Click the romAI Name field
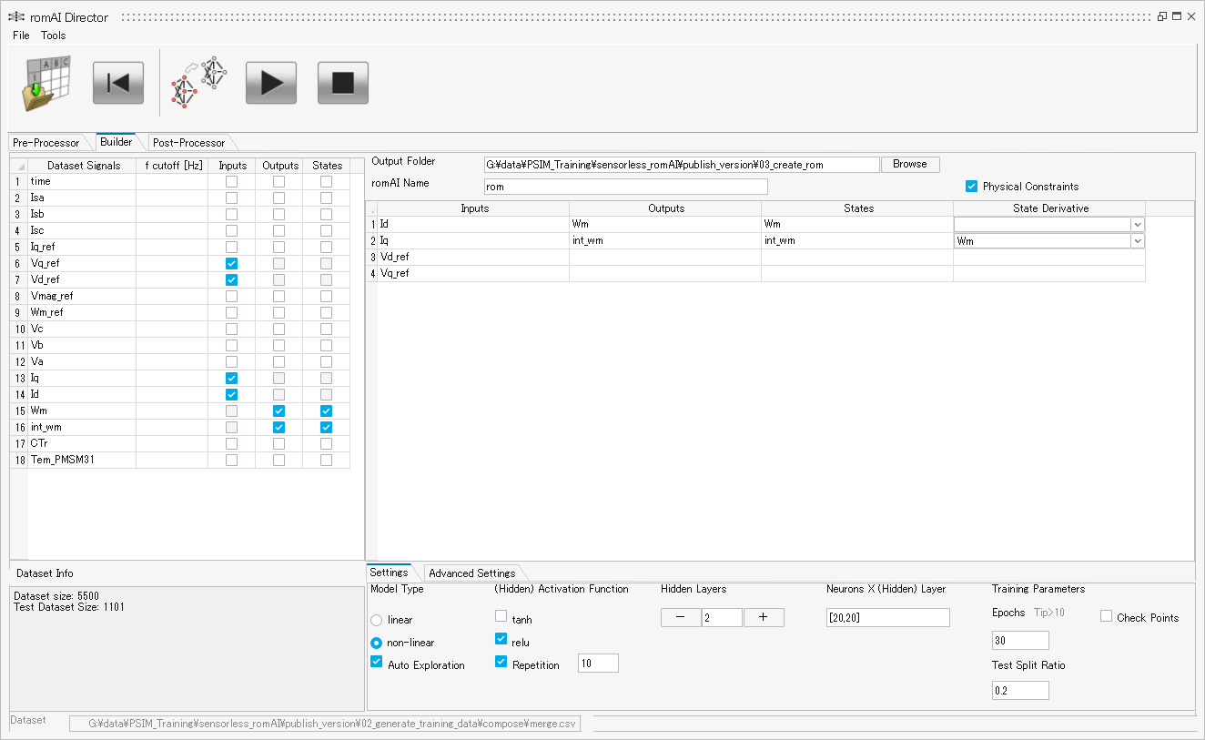Viewport: 1205px width, 740px height. (626, 187)
